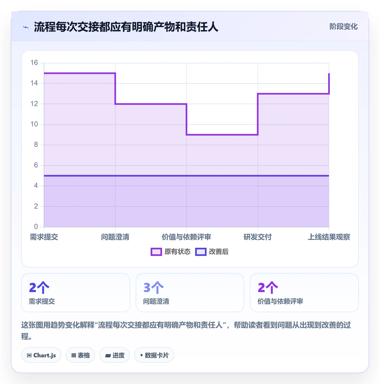Click the 研发交付 x-axis label
Screen dimensions: 380x384
click(x=258, y=237)
